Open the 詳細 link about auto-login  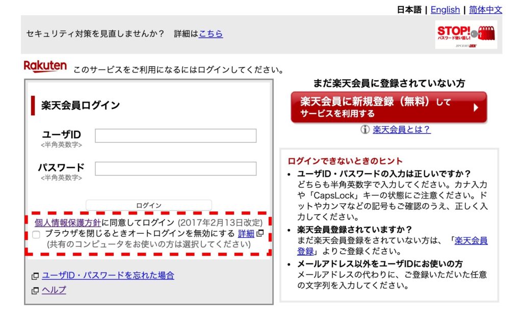(246, 234)
